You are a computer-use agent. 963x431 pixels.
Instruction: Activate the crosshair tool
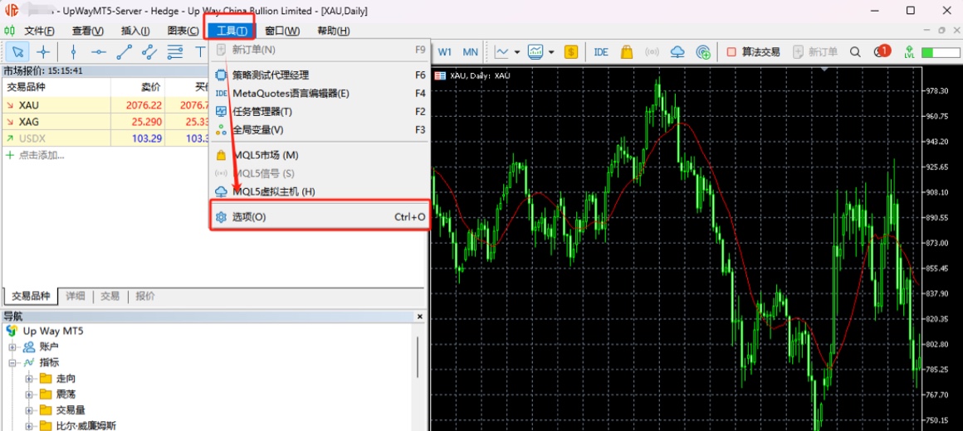tap(42, 52)
